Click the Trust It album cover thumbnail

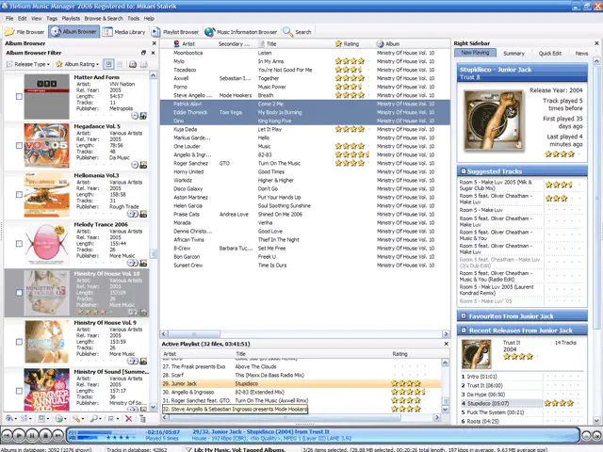point(476,354)
